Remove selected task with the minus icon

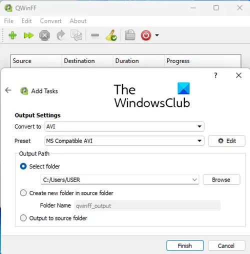click(95, 35)
